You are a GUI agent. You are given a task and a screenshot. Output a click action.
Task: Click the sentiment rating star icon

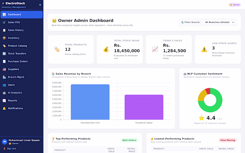click(x=201, y=118)
